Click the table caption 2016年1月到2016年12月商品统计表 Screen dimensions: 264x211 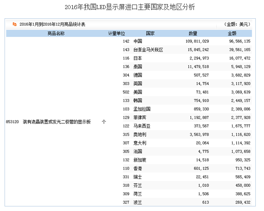[52, 24]
